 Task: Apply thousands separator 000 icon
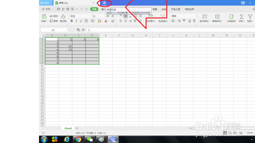[x=184, y=21]
